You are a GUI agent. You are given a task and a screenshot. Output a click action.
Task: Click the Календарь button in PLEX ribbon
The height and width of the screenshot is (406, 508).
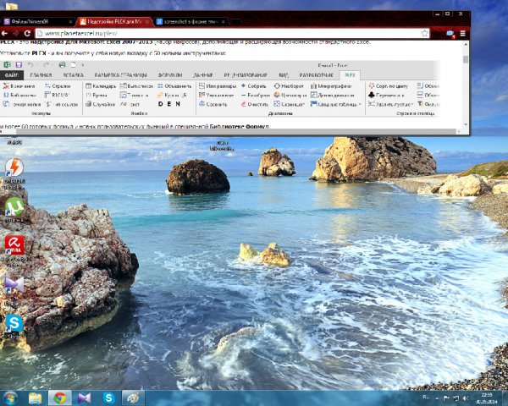[x=101, y=86]
